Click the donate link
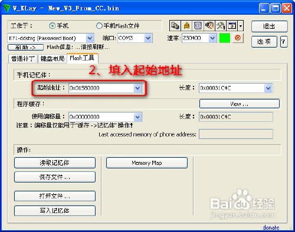 pyautogui.click(x=271, y=227)
